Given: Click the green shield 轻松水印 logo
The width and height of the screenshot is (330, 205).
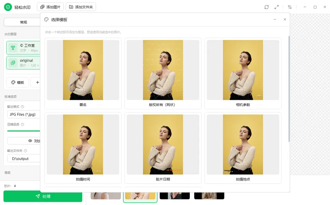Looking at the screenshot, I should coord(8,7).
